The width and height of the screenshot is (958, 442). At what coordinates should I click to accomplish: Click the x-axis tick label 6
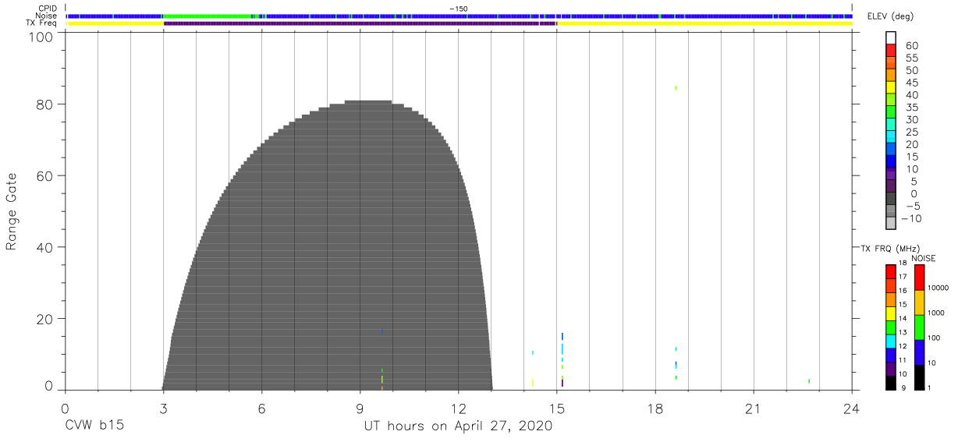coord(261,408)
